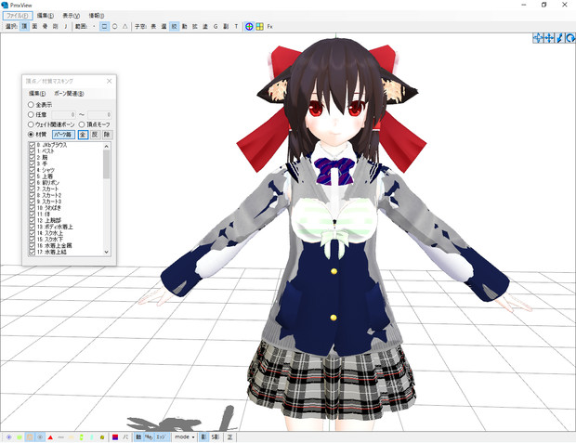Select the 任意 radio button
Viewport: 576px width, 443px height.
pos(31,114)
